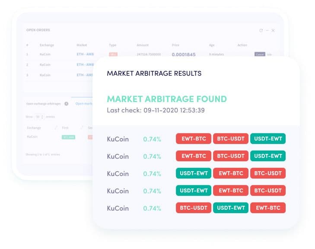
Task: Click USDT-EWT tag in the fourth result row
Action: tap(194, 191)
